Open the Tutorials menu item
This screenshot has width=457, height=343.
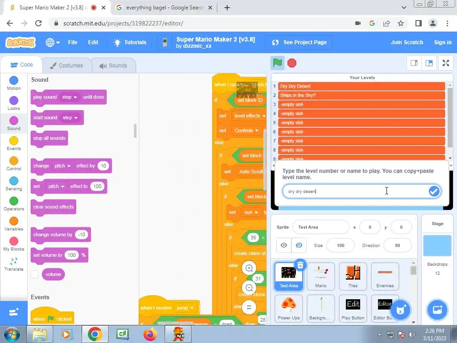click(130, 42)
